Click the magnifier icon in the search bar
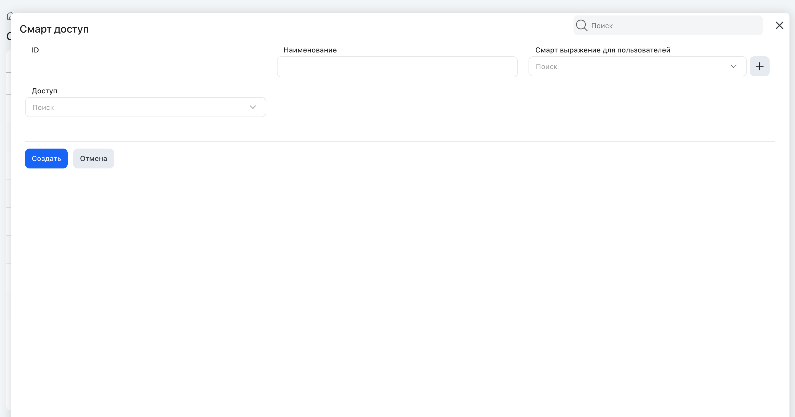This screenshot has height=417, width=795. coord(582,25)
